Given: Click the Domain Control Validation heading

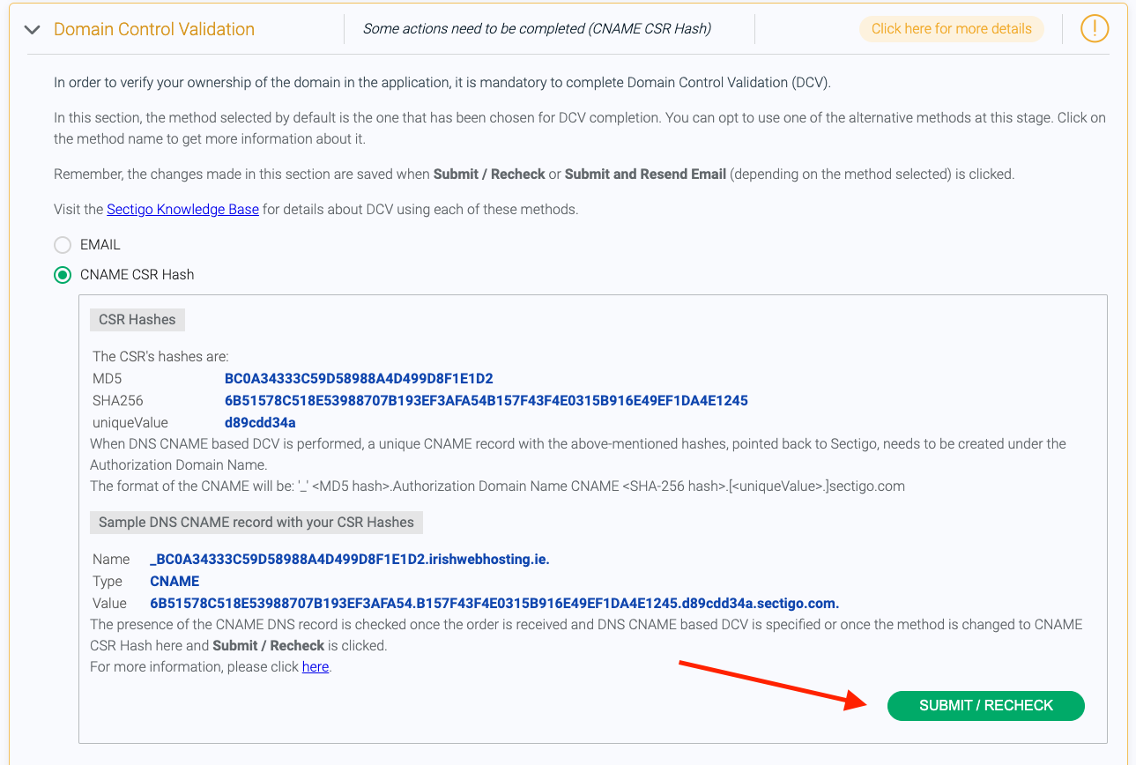Looking at the screenshot, I should click(x=154, y=29).
